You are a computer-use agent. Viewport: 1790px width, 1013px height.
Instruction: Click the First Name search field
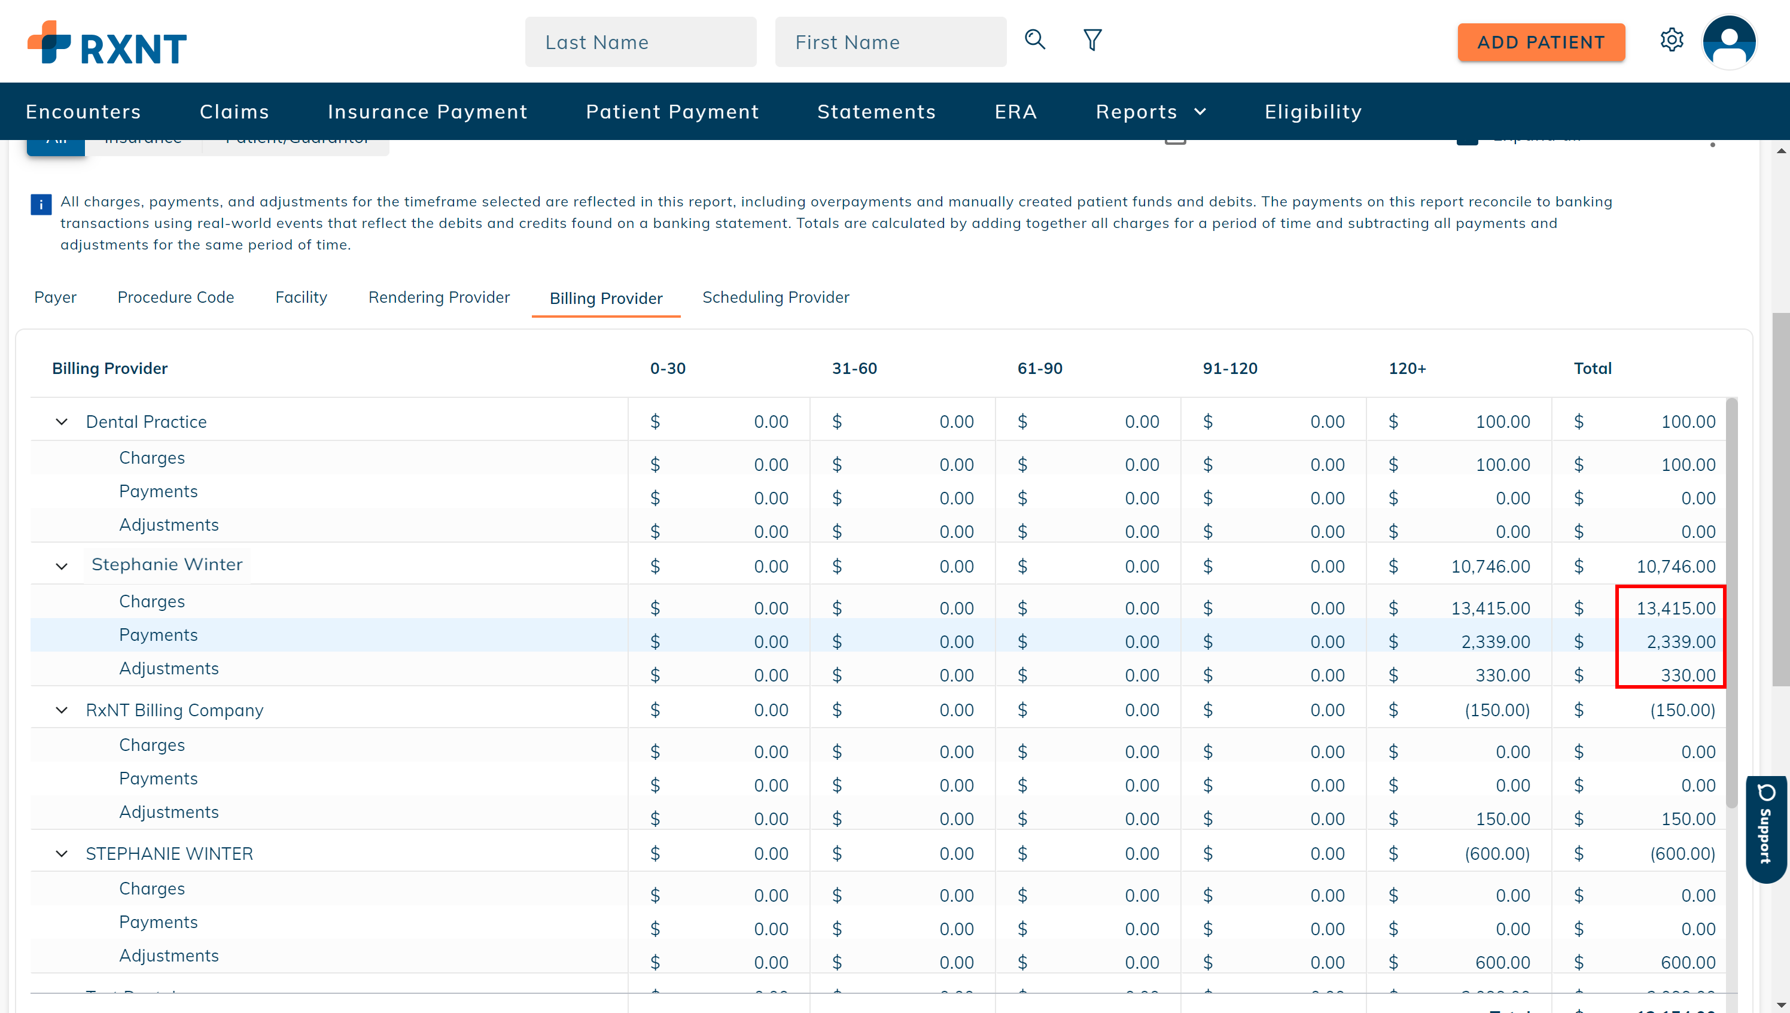890,42
